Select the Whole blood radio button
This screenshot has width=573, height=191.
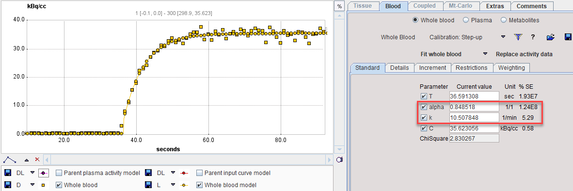pyautogui.click(x=415, y=20)
